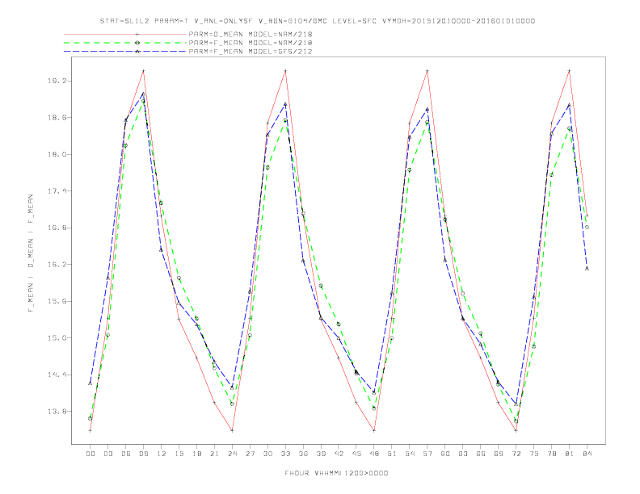Screen dimensions: 640x494
Task: Click x-axis forecast hour label 63
Action: click(x=463, y=454)
